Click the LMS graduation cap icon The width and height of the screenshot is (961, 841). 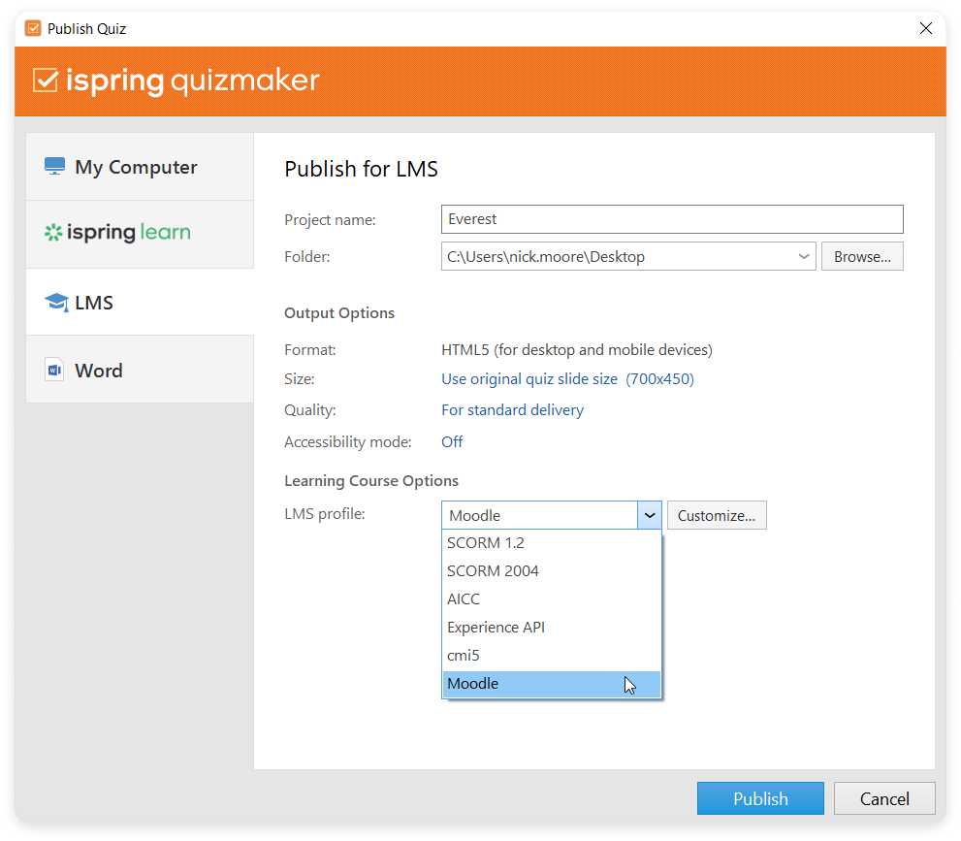(x=56, y=303)
